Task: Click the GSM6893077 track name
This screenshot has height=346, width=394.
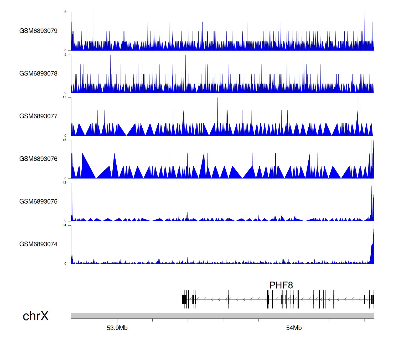Action: pos(38,116)
